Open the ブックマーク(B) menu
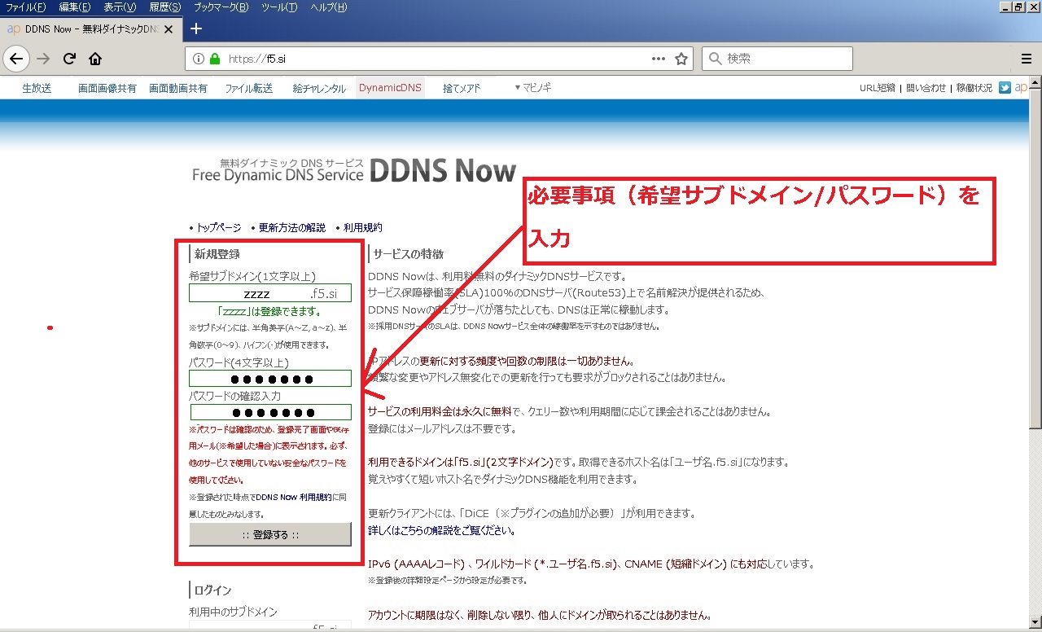This screenshot has height=632, width=1042. [221, 7]
